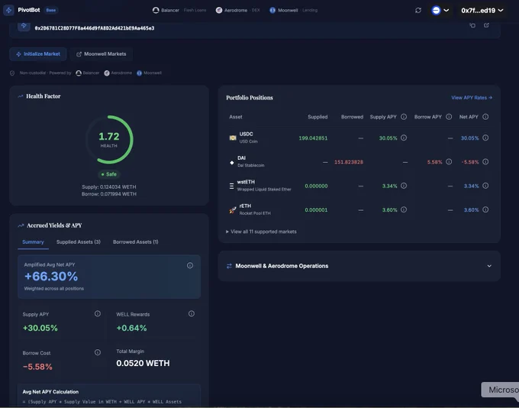Click the Moonwell Lending item in the header

(x=293, y=10)
